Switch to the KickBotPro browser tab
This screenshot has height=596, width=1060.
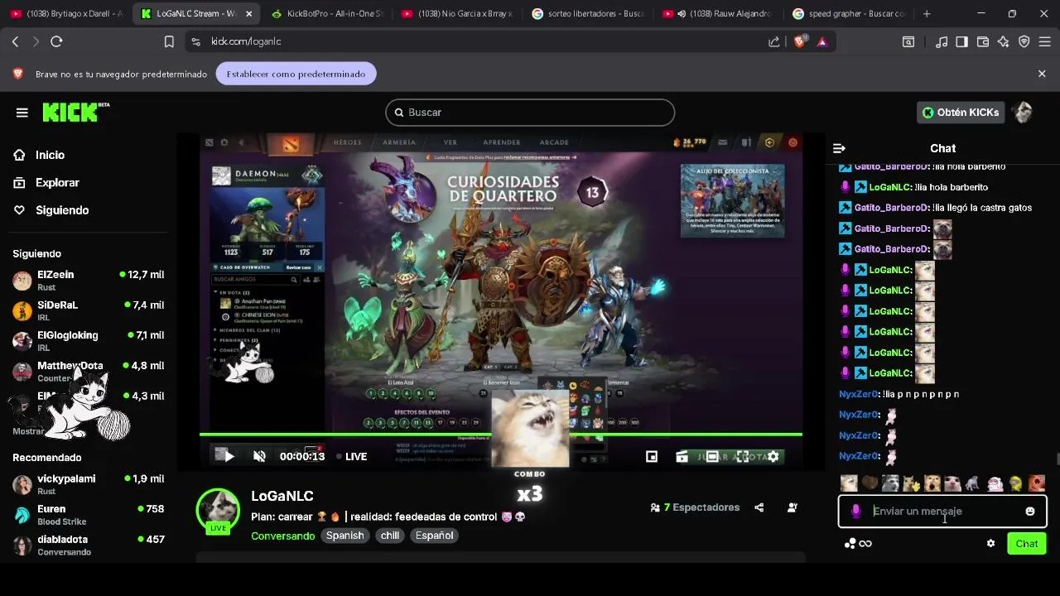pos(328,14)
